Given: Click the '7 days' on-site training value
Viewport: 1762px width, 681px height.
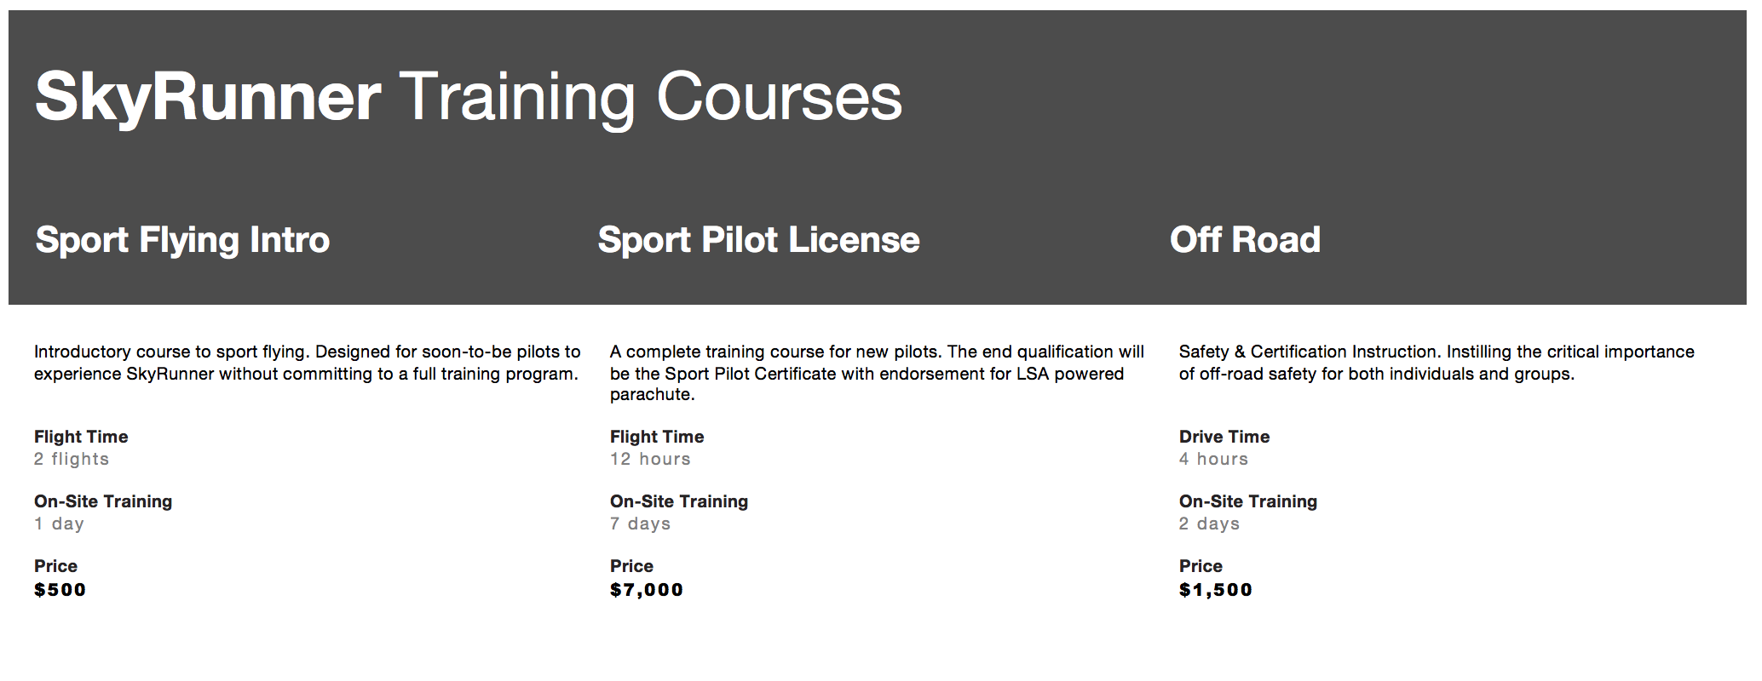Looking at the screenshot, I should pyautogui.click(x=640, y=524).
